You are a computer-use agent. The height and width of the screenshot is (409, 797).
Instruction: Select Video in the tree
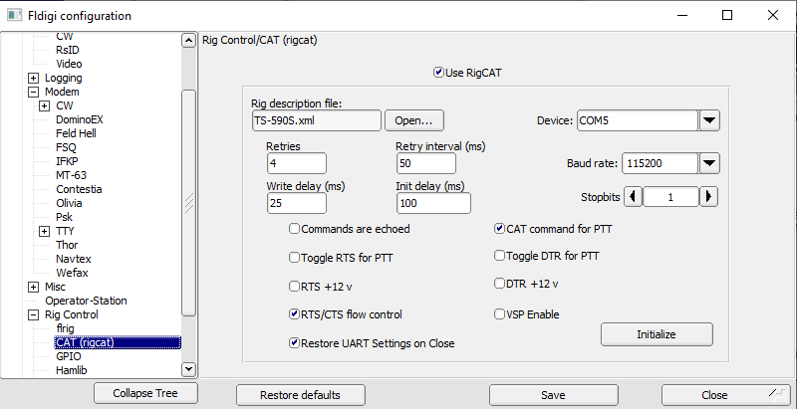point(69,64)
